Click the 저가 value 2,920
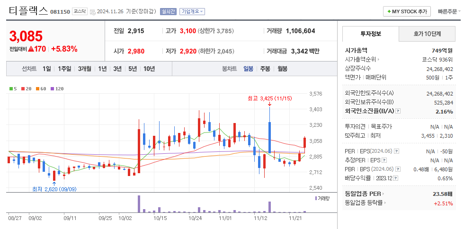The image size is (464, 229). [188, 51]
